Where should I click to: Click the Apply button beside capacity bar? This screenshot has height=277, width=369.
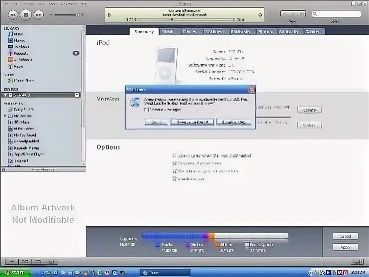point(346,247)
